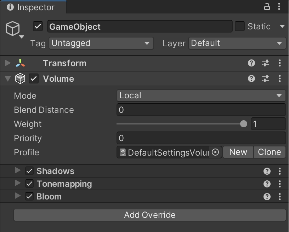The image size is (289, 232).
Task: Open the Profile object picker circle
Action: (215, 152)
